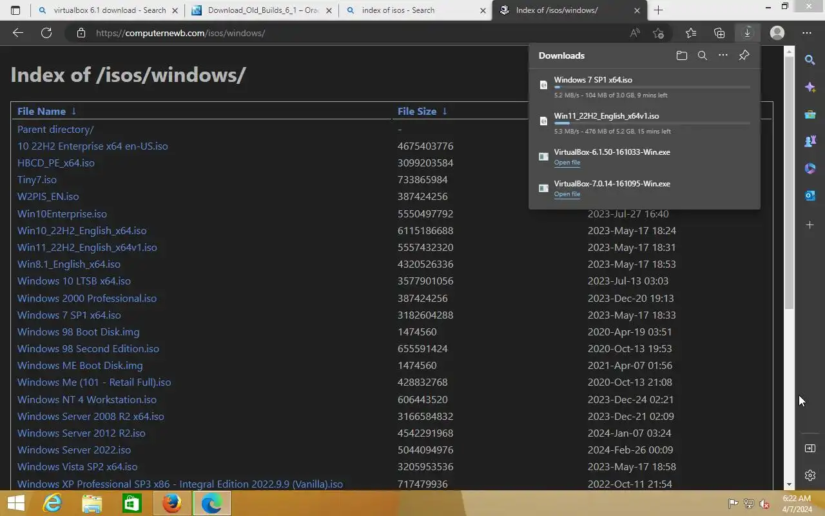Image resolution: width=825 pixels, height=516 pixels.
Task: Launch Internet Explorer from the taskbar
Action: (x=52, y=503)
